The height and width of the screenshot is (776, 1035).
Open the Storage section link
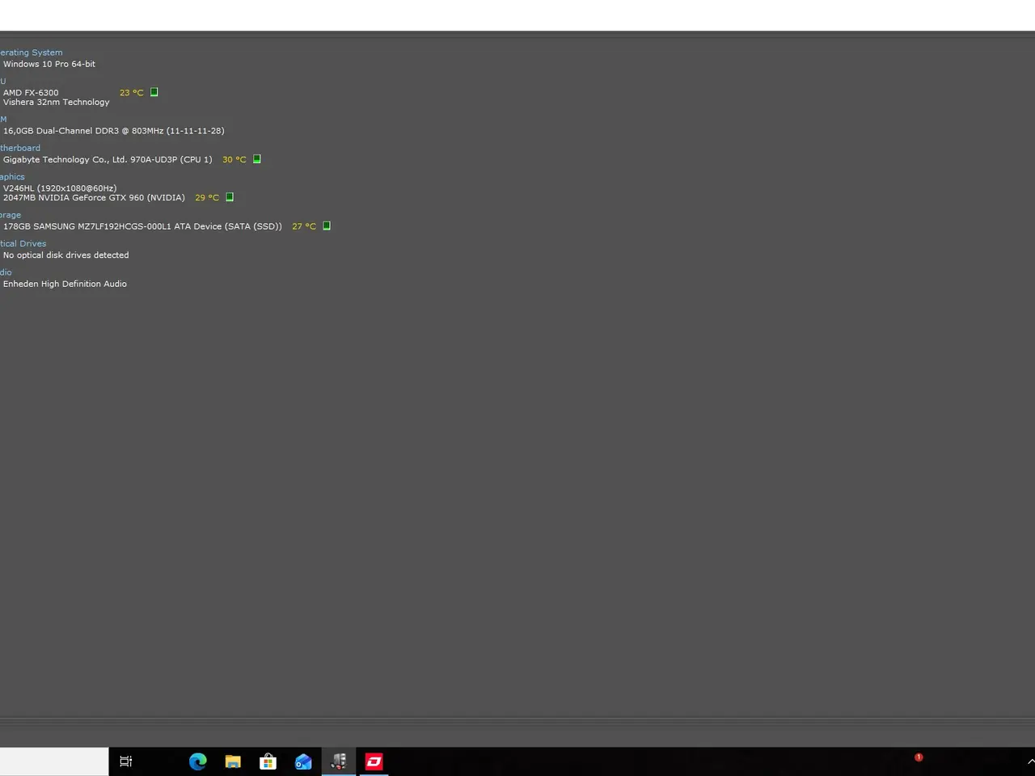click(x=11, y=215)
